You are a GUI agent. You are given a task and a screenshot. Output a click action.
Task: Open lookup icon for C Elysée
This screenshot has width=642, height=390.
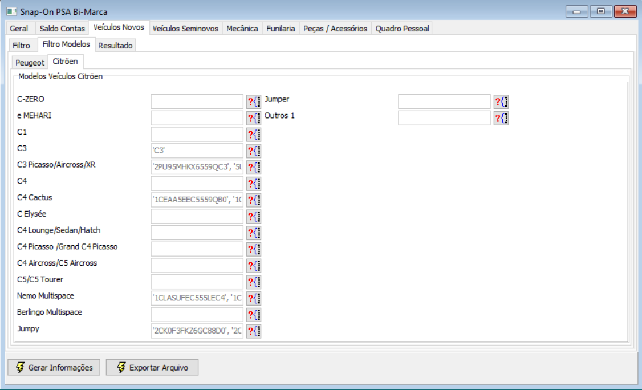[254, 216]
